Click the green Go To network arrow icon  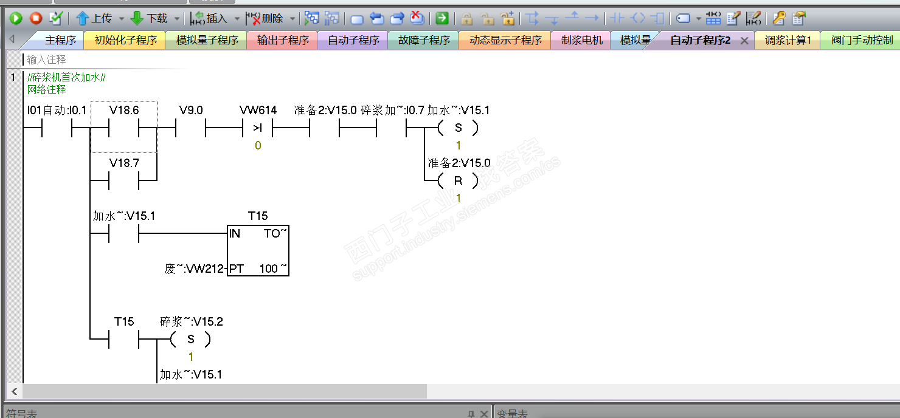pyautogui.click(x=442, y=18)
